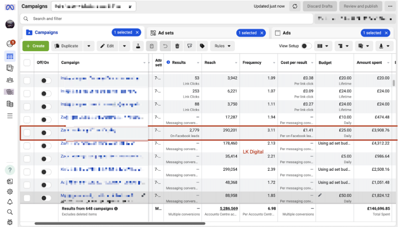Open the campaign link in the £3,908.76 row
This screenshot has width=398, height=227.
point(88,130)
